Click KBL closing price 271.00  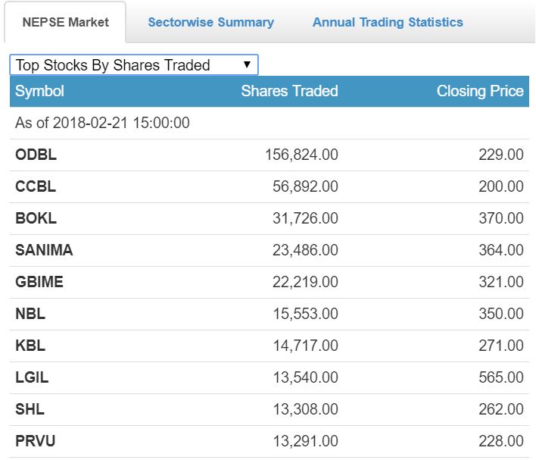501,346
